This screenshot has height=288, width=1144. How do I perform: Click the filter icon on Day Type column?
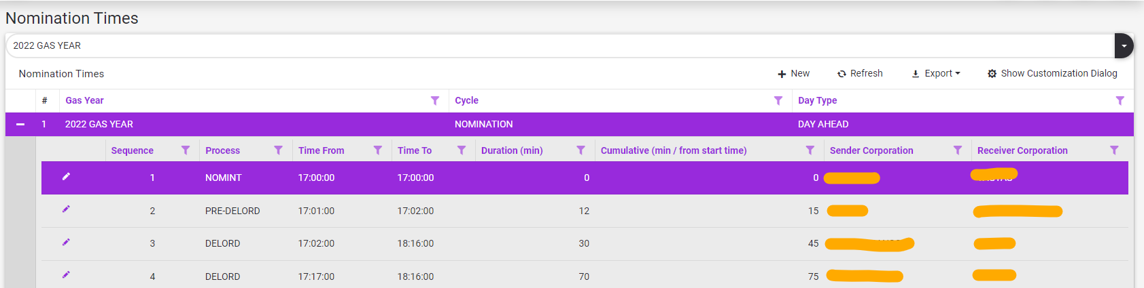[x=1120, y=100]
